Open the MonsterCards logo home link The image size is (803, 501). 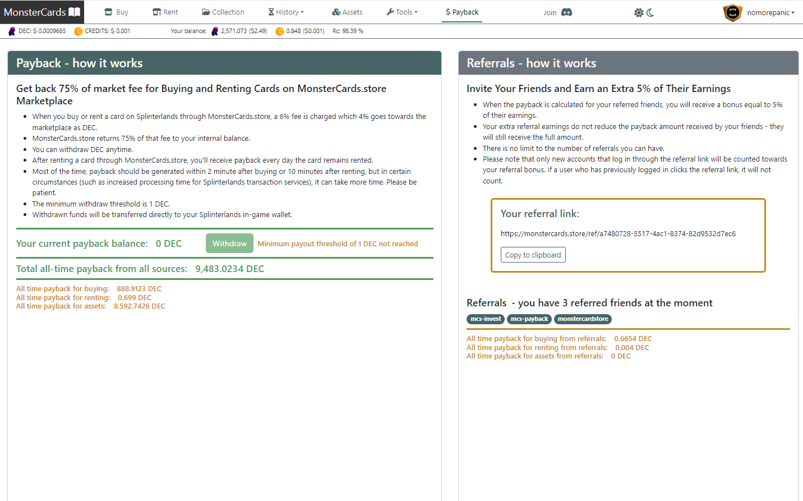[42, 12]
